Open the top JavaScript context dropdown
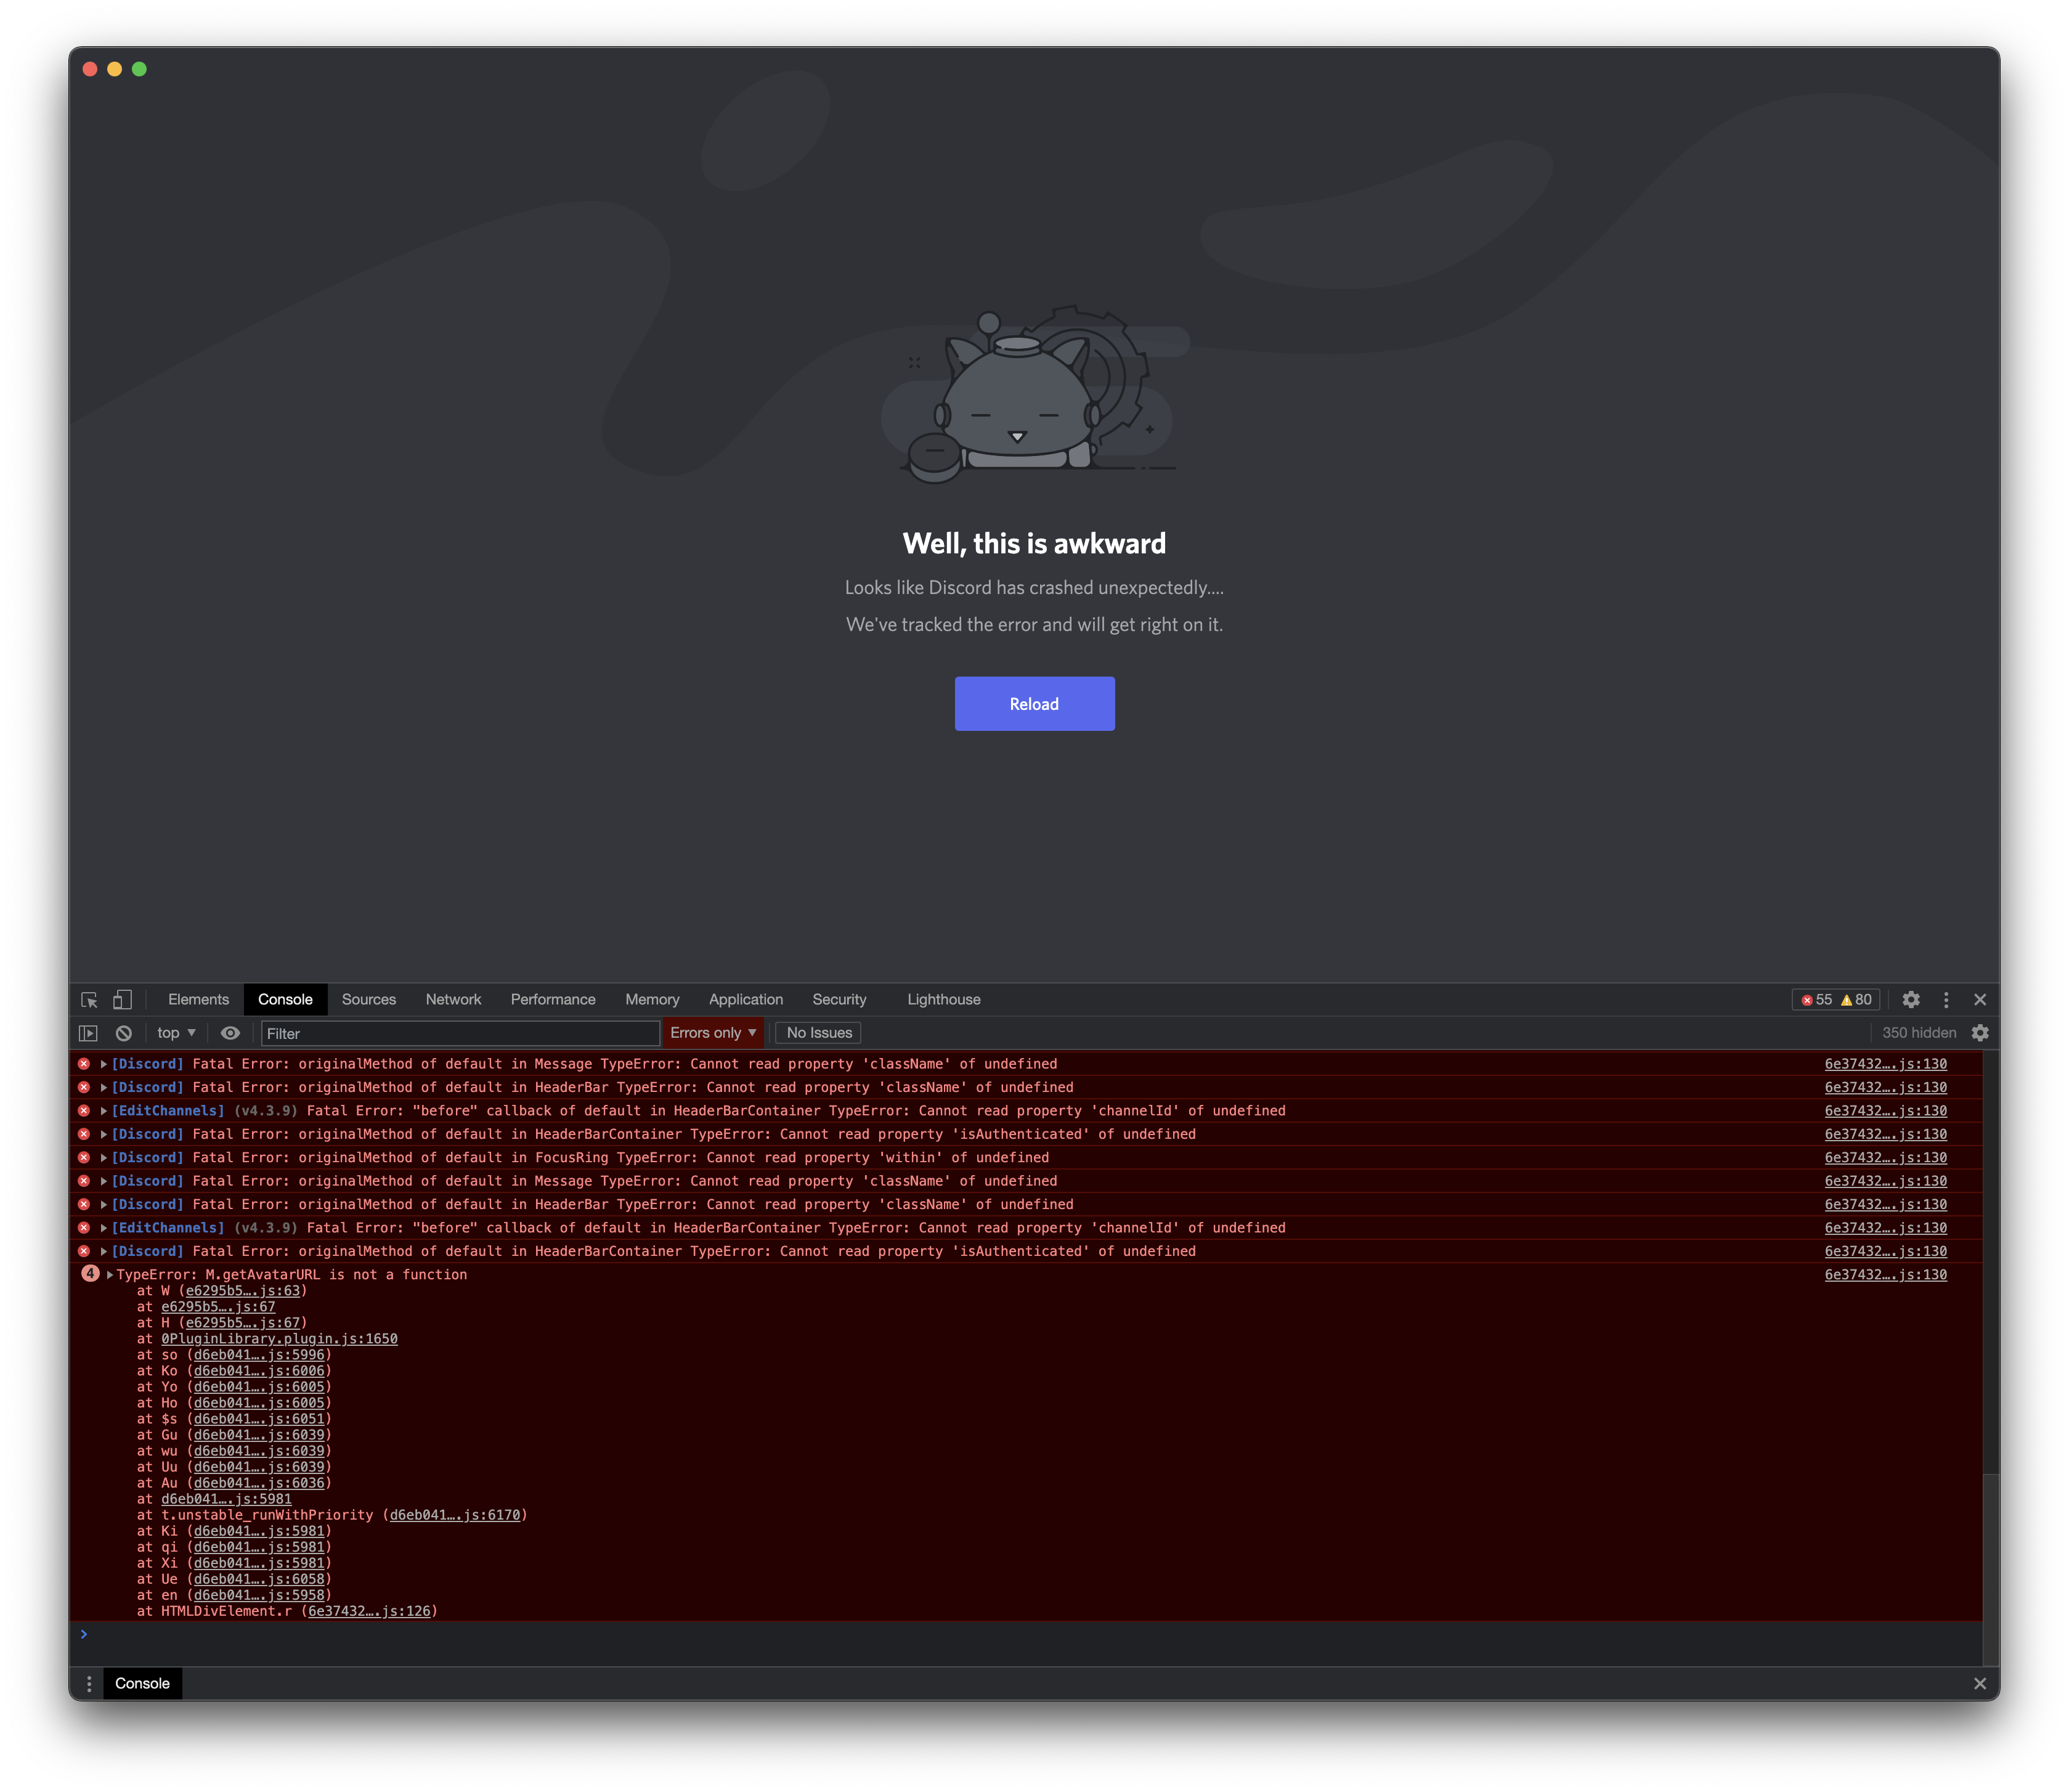This screenshot has height=1792, width=2069. click(x=176, y=1033)
